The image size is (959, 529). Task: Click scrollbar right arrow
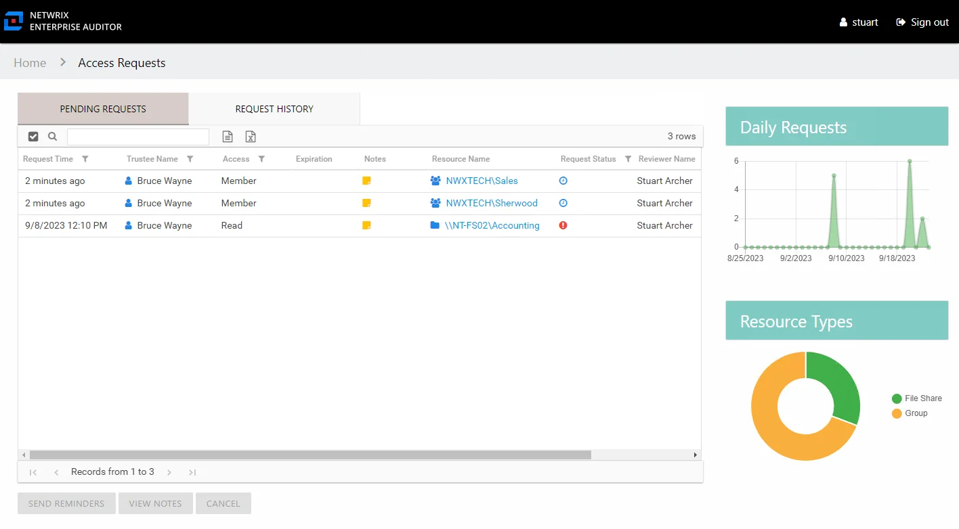coord(695,455)
